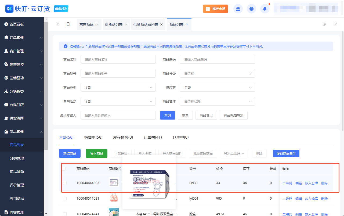The height and width of the screenshot is (216, 344).
Task: Click the home tab icon
Action: click(68, 24)
